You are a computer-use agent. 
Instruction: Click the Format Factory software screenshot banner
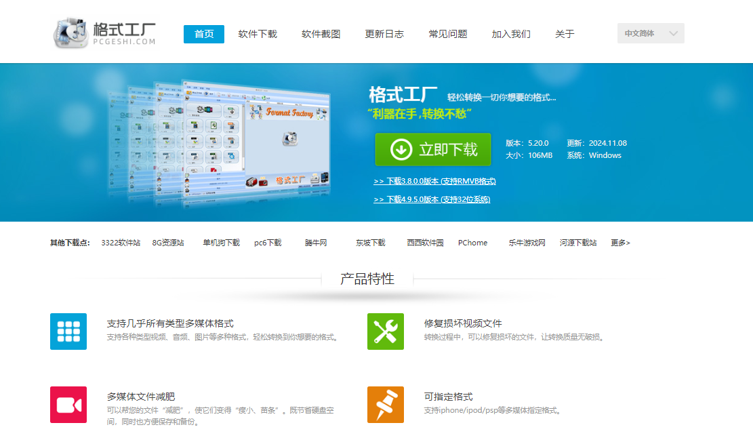(x=220, y=142)
